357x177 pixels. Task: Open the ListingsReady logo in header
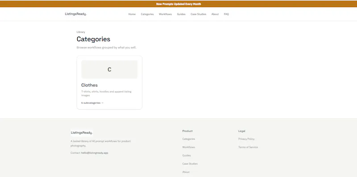[76, 14]
